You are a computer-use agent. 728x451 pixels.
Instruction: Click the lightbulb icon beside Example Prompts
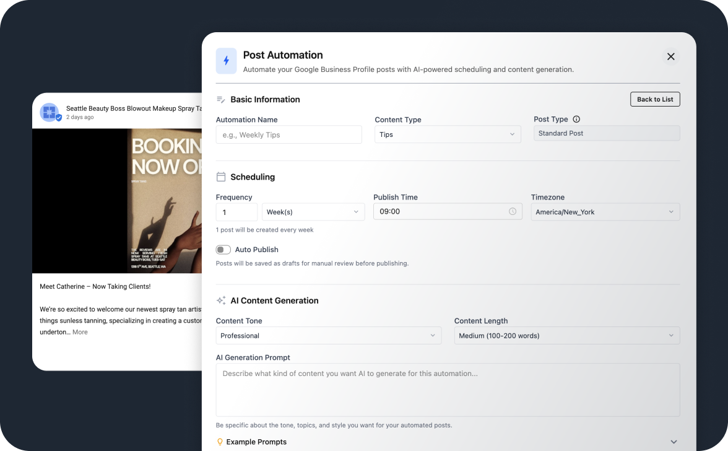(x=220, y=442)
